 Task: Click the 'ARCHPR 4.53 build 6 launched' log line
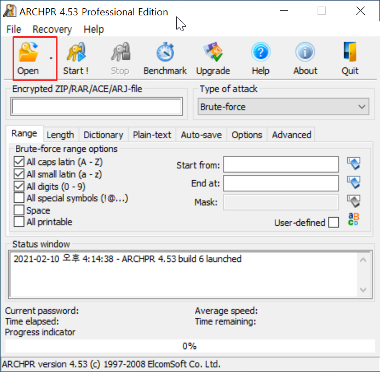click(128, 259)
